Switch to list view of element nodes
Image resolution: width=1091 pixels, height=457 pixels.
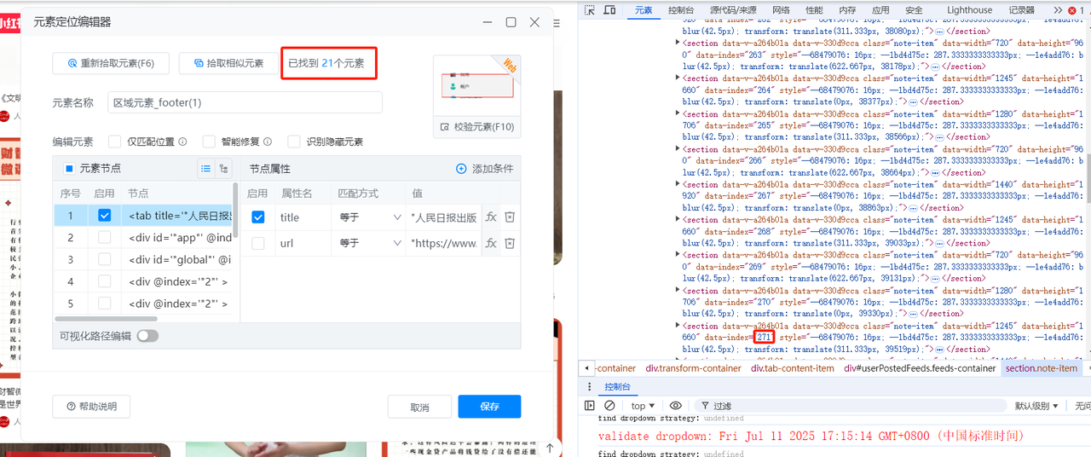[205, 169]
